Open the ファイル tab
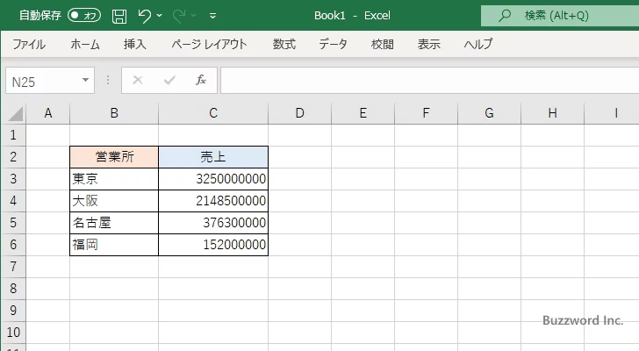The height and width of the screenshot is (351, 639). click(x=29, y=44)
